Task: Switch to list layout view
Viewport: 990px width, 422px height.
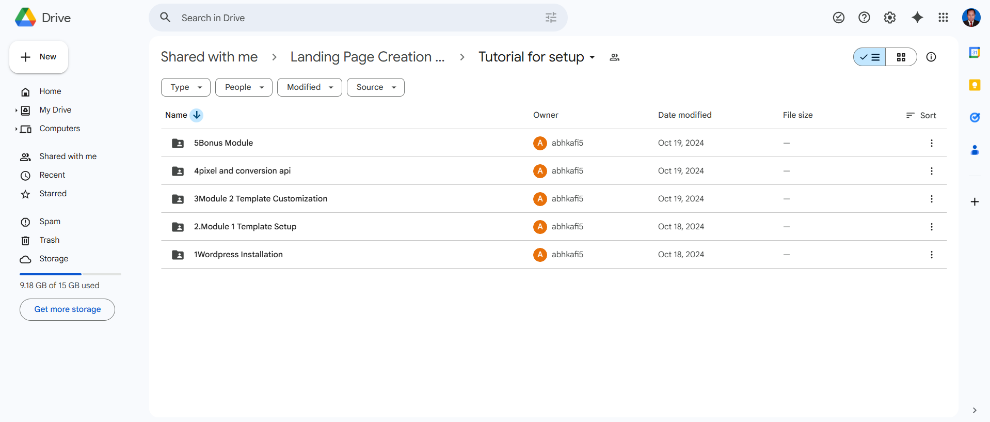Action: 870,57
